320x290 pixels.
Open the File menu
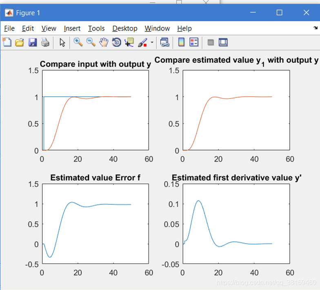click(x=9, y=29)
